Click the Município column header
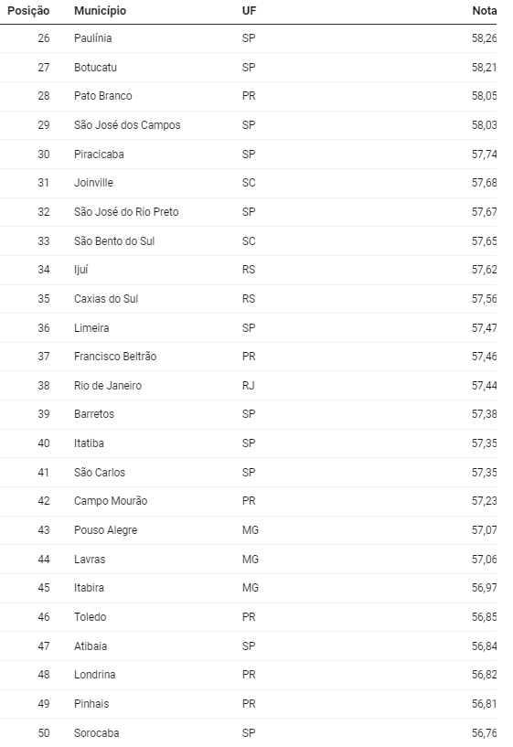The width and height of the screenshot is (513, 747). [100, 11]
